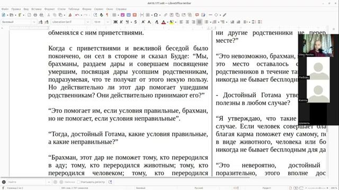The width and height of the screenshot is (339, 190).
Task: Toggle the Draw functions pencil icon
Action: 225,15
